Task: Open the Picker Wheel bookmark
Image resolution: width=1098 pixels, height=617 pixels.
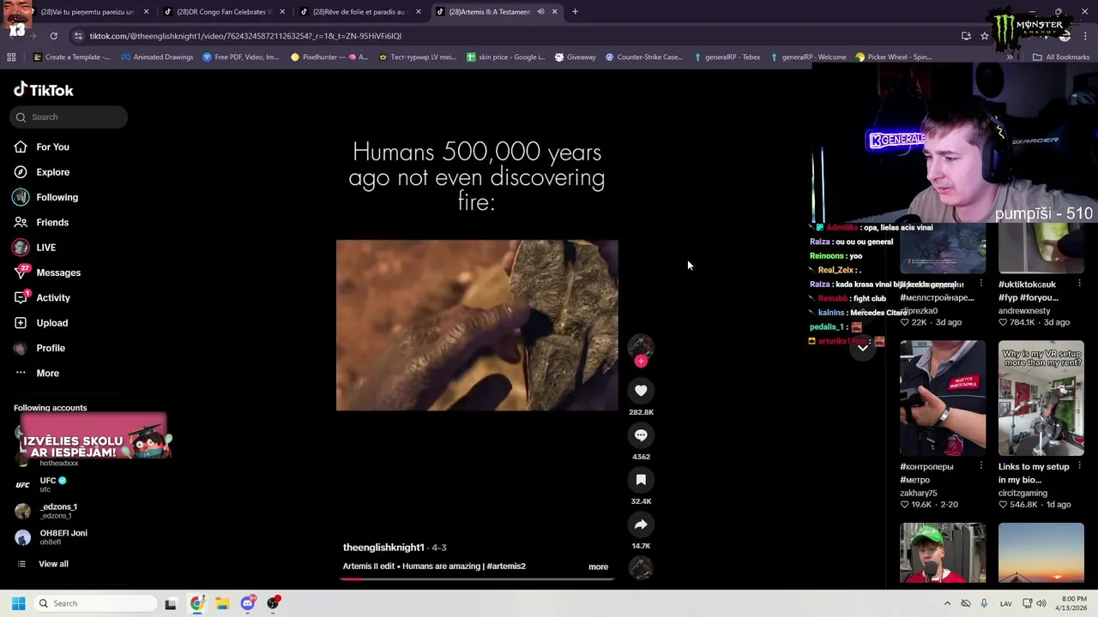Action: point(894,57)
